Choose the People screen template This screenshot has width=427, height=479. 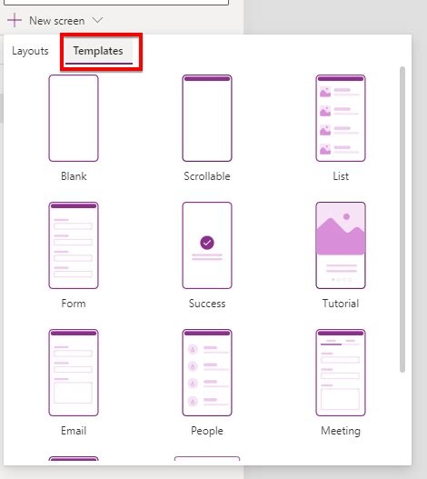(207, 373)
